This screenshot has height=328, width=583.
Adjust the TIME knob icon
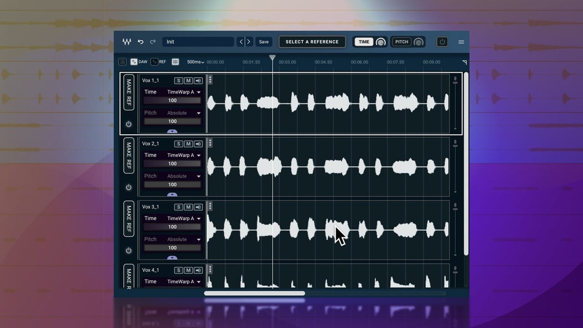(380, 42)
